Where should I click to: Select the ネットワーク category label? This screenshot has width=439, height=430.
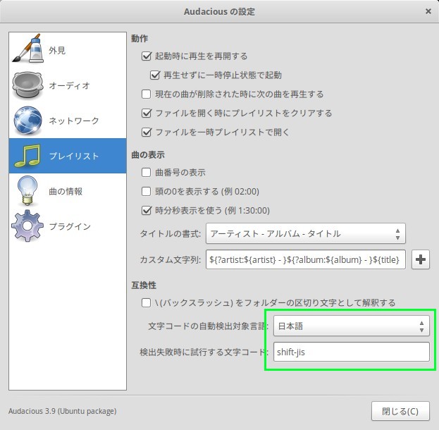coord(74,121)
